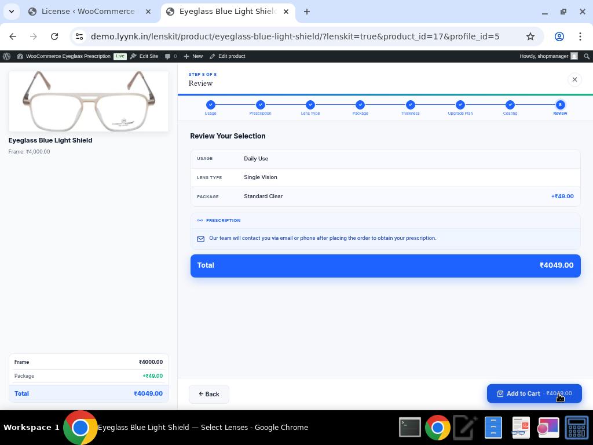The image size is (593, 445).
Task: Bookmark this page with star icon
Action: coord(530,37)
